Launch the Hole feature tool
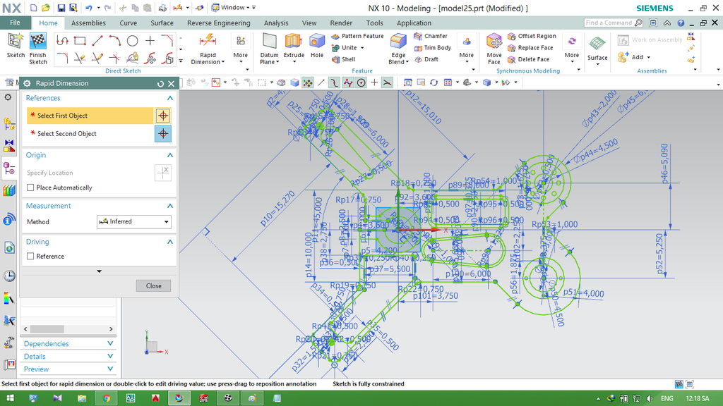The height and width of the screenshot is (406, 723). [x=317, y=45]
